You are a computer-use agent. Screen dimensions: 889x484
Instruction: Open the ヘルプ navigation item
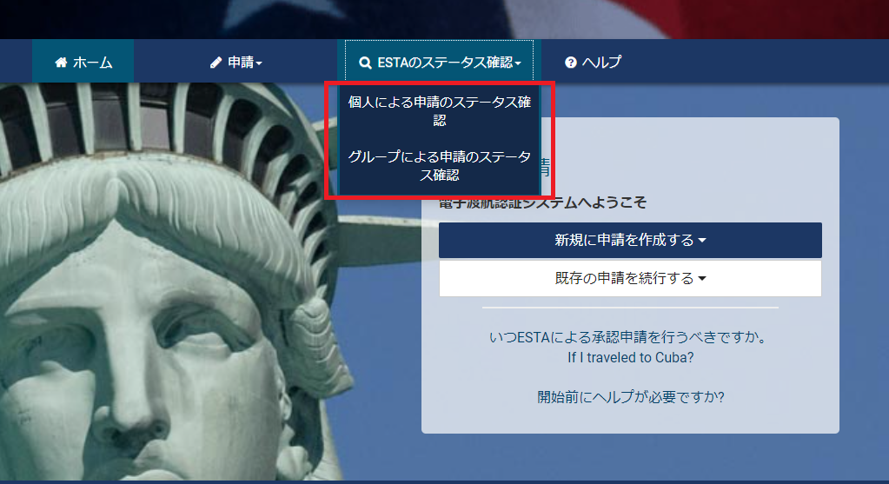[593, 62]
